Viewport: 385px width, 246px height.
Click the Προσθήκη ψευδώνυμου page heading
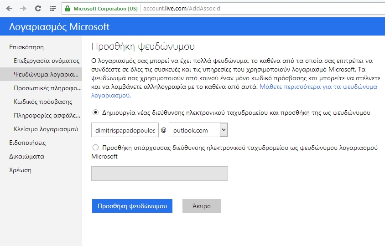tap(143, 46)
